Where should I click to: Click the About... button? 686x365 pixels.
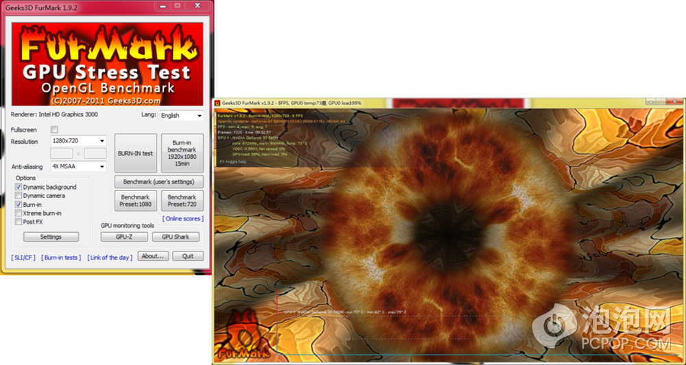point(153,256)
